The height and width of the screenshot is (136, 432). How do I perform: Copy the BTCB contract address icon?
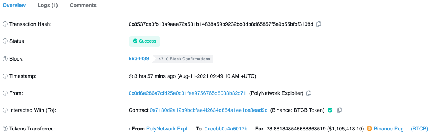(340, 110)
